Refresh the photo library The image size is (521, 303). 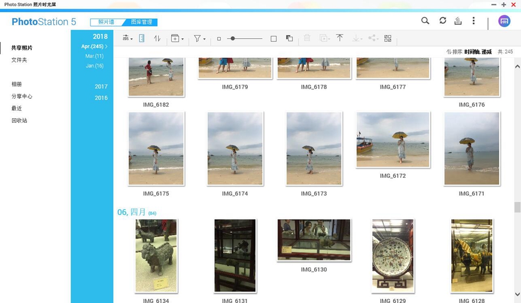(x=442, y=21)
